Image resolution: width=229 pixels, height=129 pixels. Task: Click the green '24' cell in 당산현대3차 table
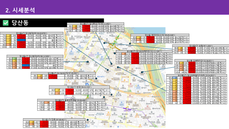click(x=15, y=58)
